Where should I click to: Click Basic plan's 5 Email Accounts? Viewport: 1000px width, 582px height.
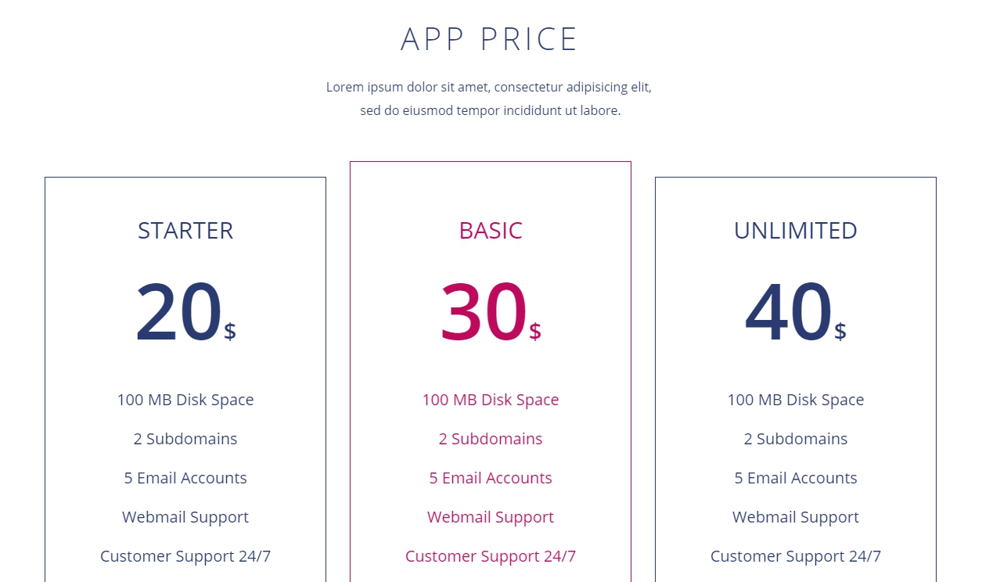tap(491, 478)
